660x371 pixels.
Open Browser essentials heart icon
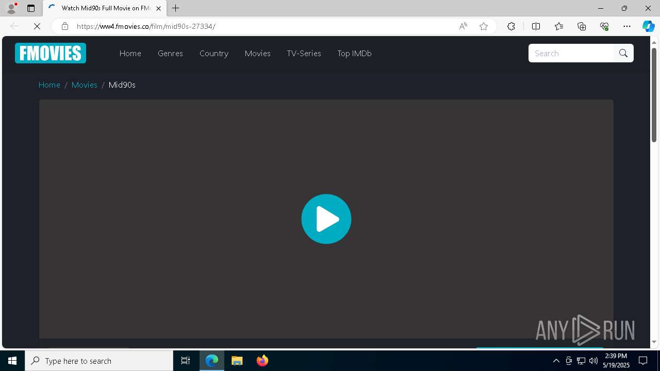coord(604,26)
